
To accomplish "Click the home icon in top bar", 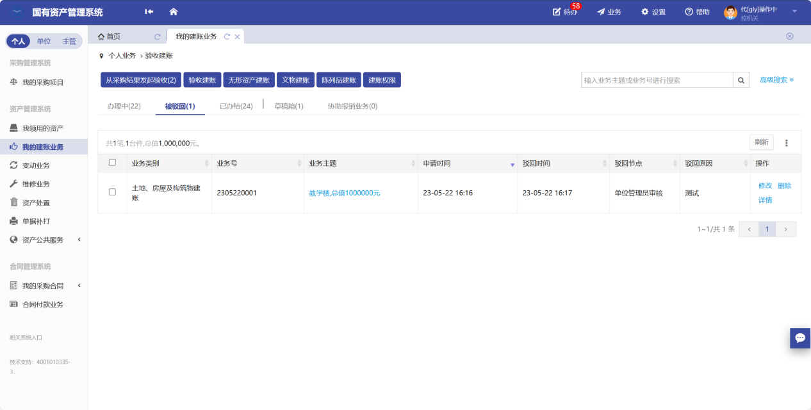I will 173,12.
